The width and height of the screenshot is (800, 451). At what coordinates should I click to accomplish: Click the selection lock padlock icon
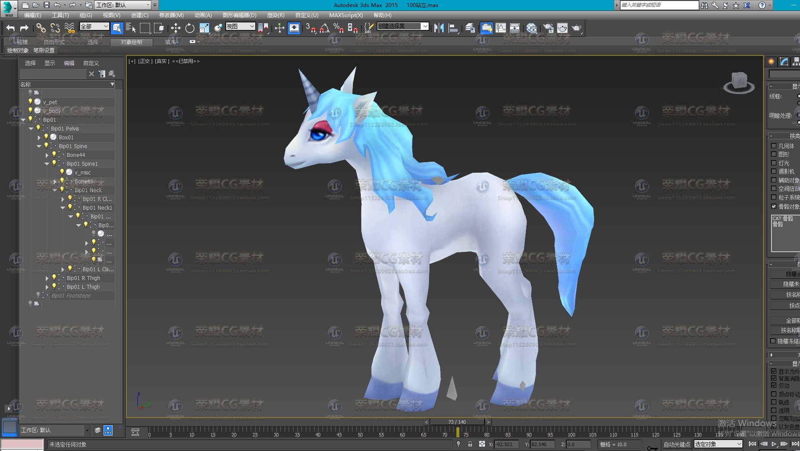click(470, 444)
